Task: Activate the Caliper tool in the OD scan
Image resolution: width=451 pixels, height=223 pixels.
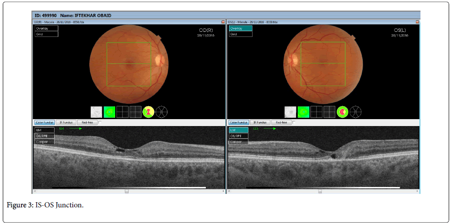Action: (x=44, y=142)
